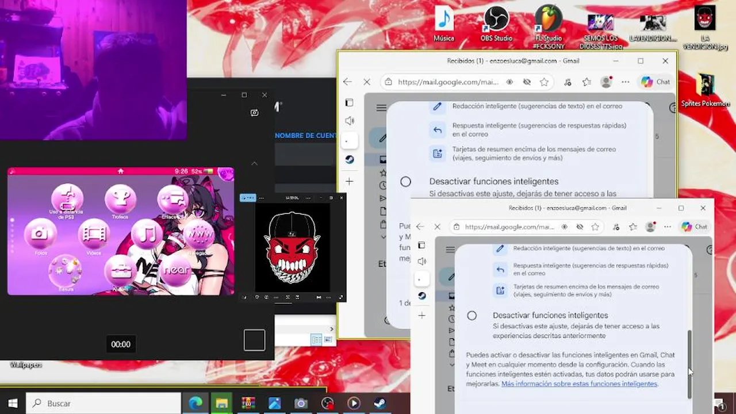
Task: Open the Basura bubble on Vita screen
Action: 66,271
